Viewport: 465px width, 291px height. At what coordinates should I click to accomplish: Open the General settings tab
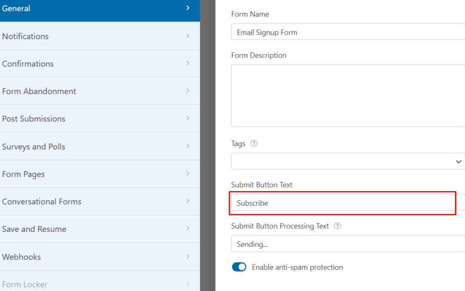coord(99,9)
